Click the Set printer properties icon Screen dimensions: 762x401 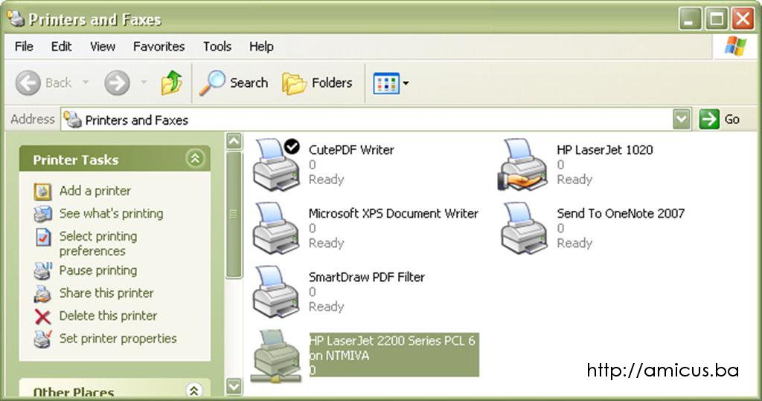point(42,339)
